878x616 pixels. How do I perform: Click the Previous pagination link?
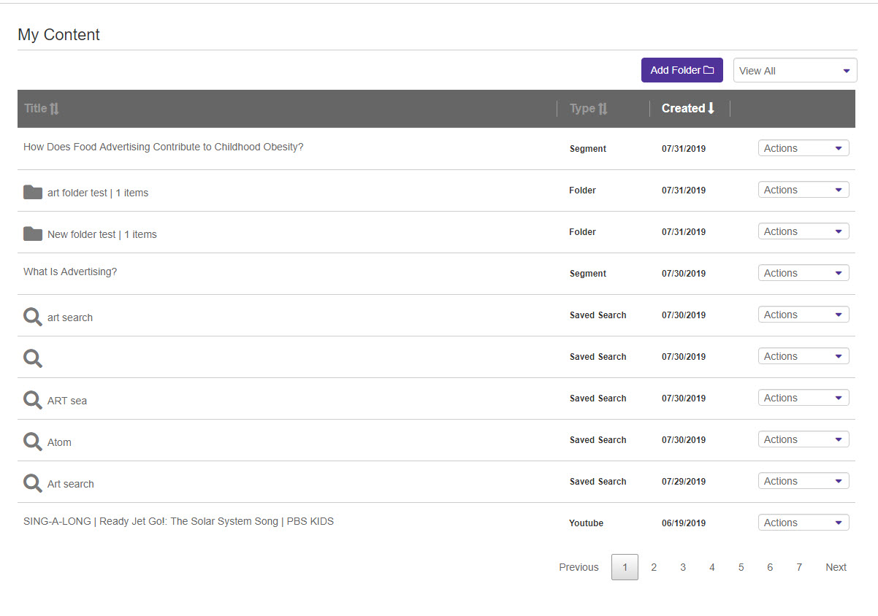pos(579,567)
